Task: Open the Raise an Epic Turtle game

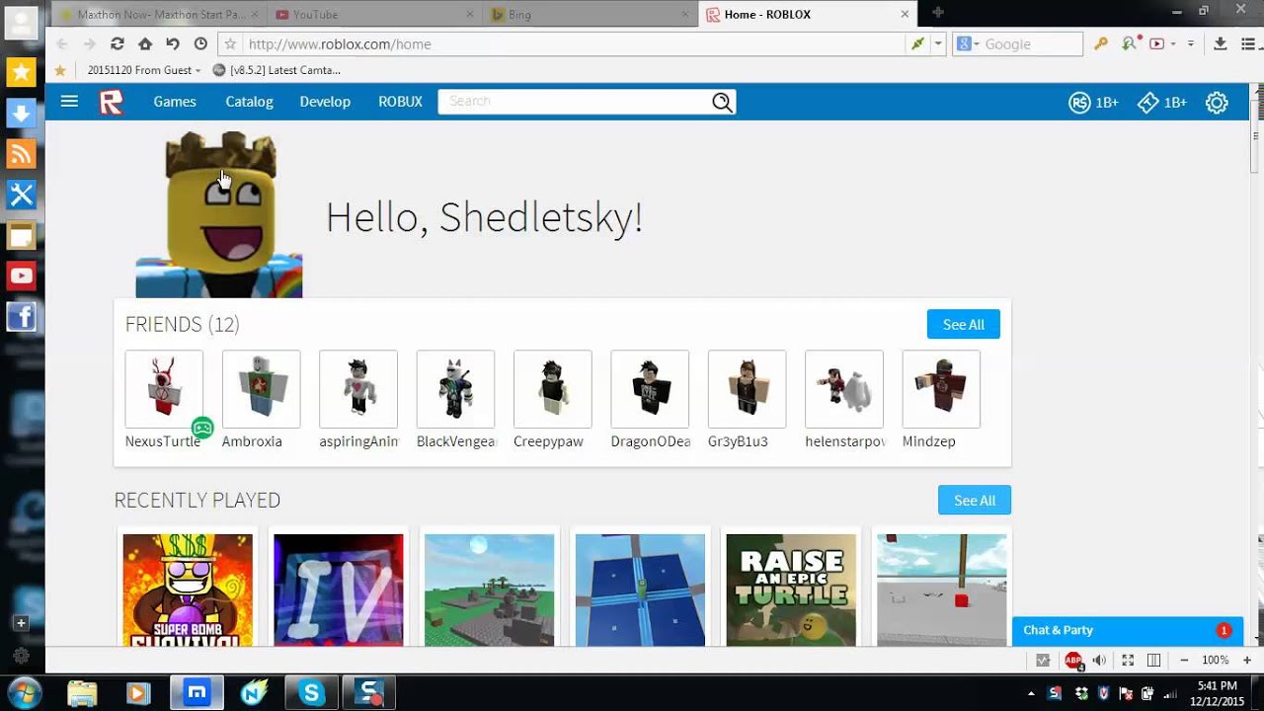Action: (791, 590)
